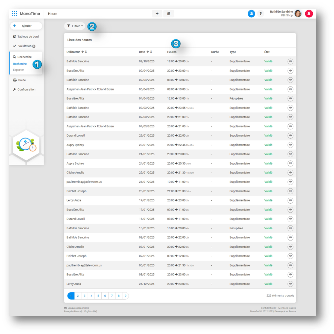Expand the Filtrer dropdown

pyautogui.click(x=75, y=26)
